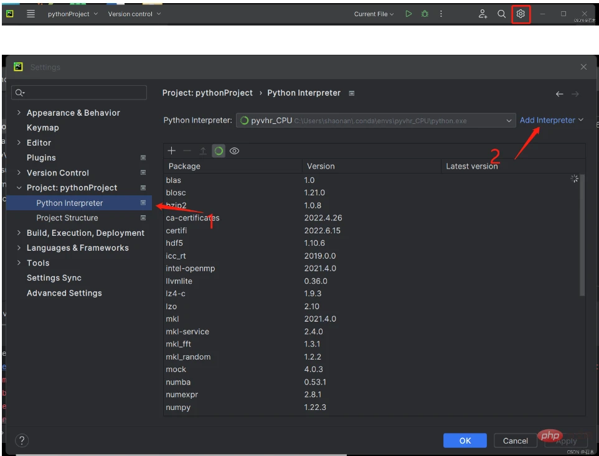Viewport: 599px width, 456px height.
Task: Open the Add Interpreter dropdown
Action: tap(551, 120)
